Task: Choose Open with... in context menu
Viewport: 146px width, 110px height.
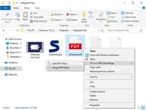Action: click(109, 67)
